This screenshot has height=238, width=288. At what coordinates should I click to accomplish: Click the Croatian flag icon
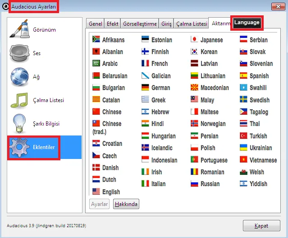(96, 143)
